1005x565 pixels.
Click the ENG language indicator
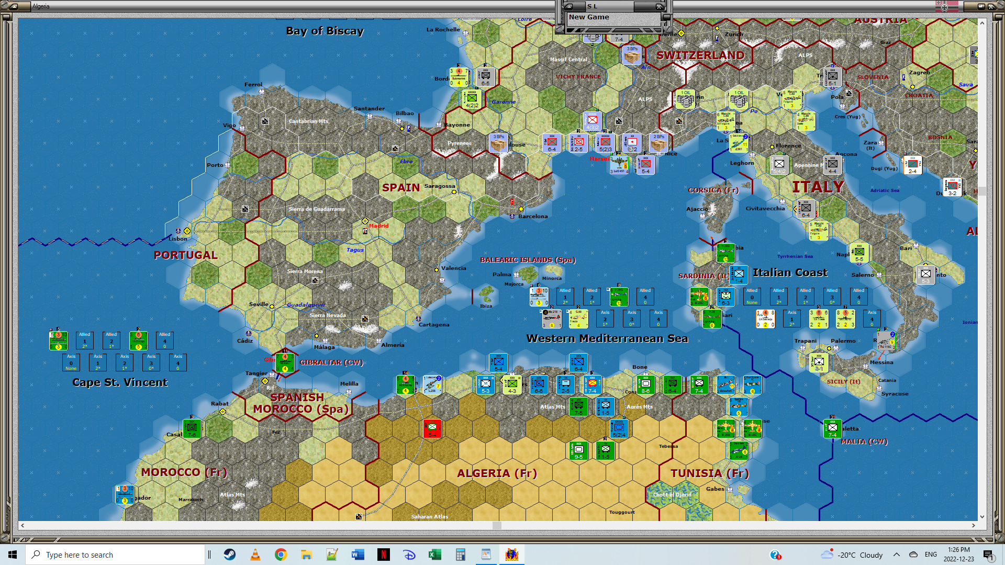[931, 555]
